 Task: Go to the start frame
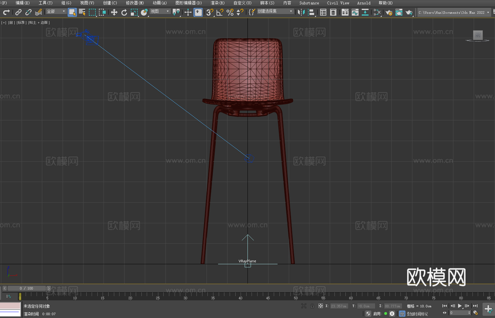tap(444, 306)
